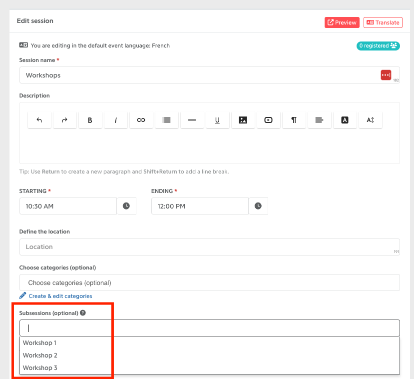Open paragraph format options
The height and width of the screenshot is (379, 414).
(294, 120)
